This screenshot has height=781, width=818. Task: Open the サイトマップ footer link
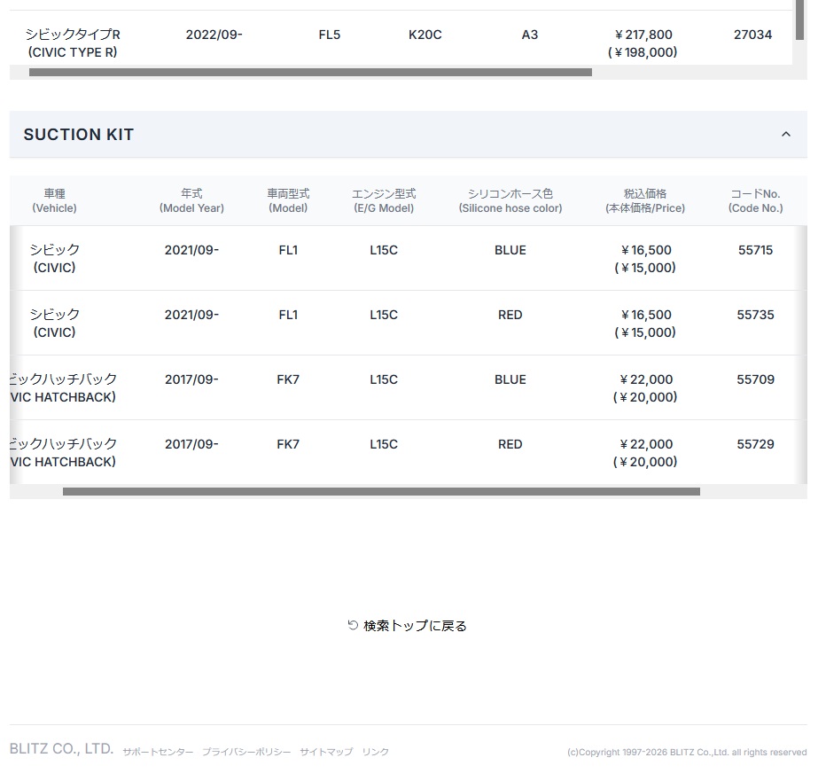[326, 752]
